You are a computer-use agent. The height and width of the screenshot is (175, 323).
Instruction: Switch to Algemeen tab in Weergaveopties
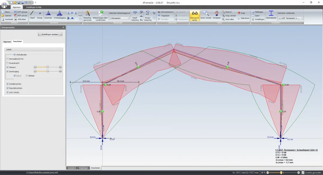7,42
